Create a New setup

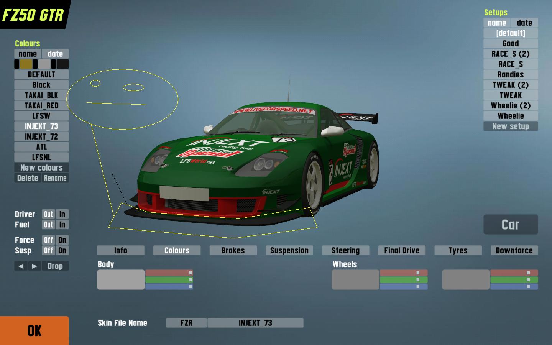tap(511, 126)
